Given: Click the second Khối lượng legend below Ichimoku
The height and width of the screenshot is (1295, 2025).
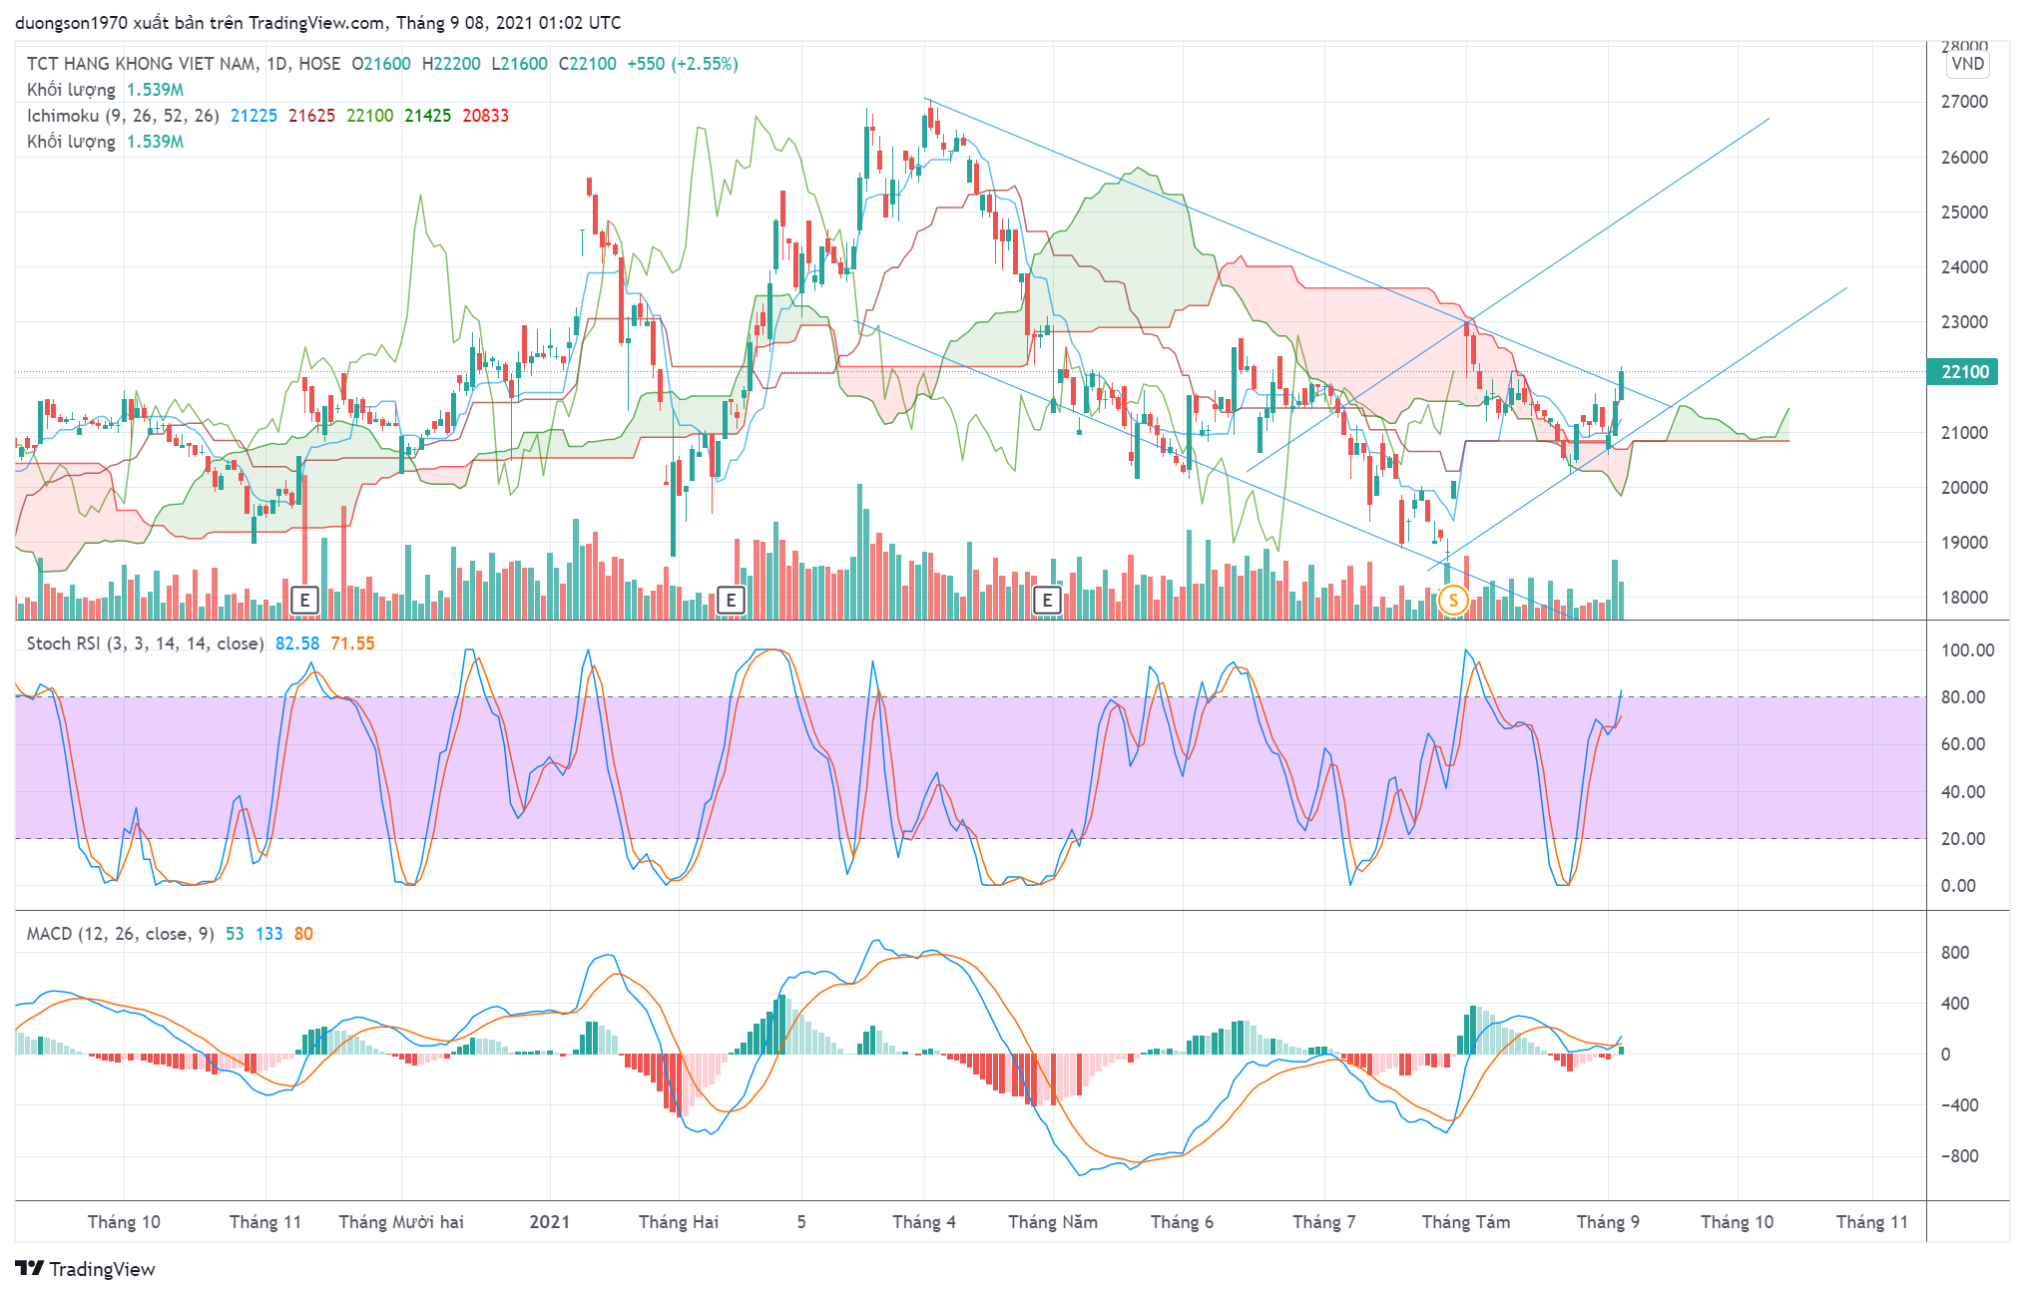Looking at the screenshot, I should 105,142.
